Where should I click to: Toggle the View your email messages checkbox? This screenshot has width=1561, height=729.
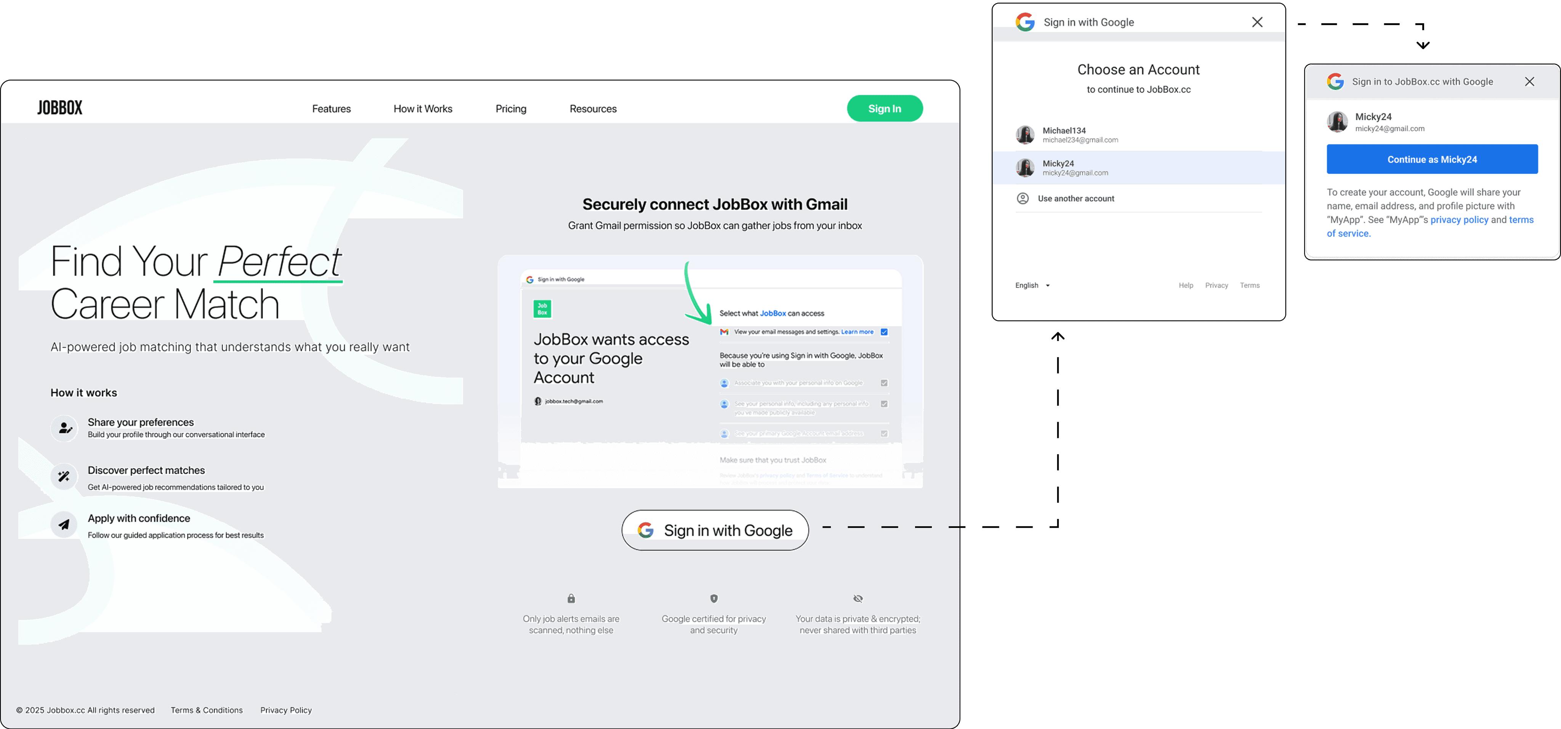[884, 332]
